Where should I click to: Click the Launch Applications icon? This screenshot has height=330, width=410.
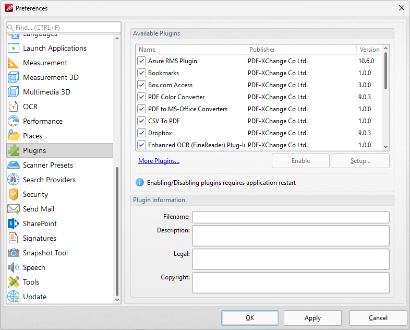click(14, 48)
